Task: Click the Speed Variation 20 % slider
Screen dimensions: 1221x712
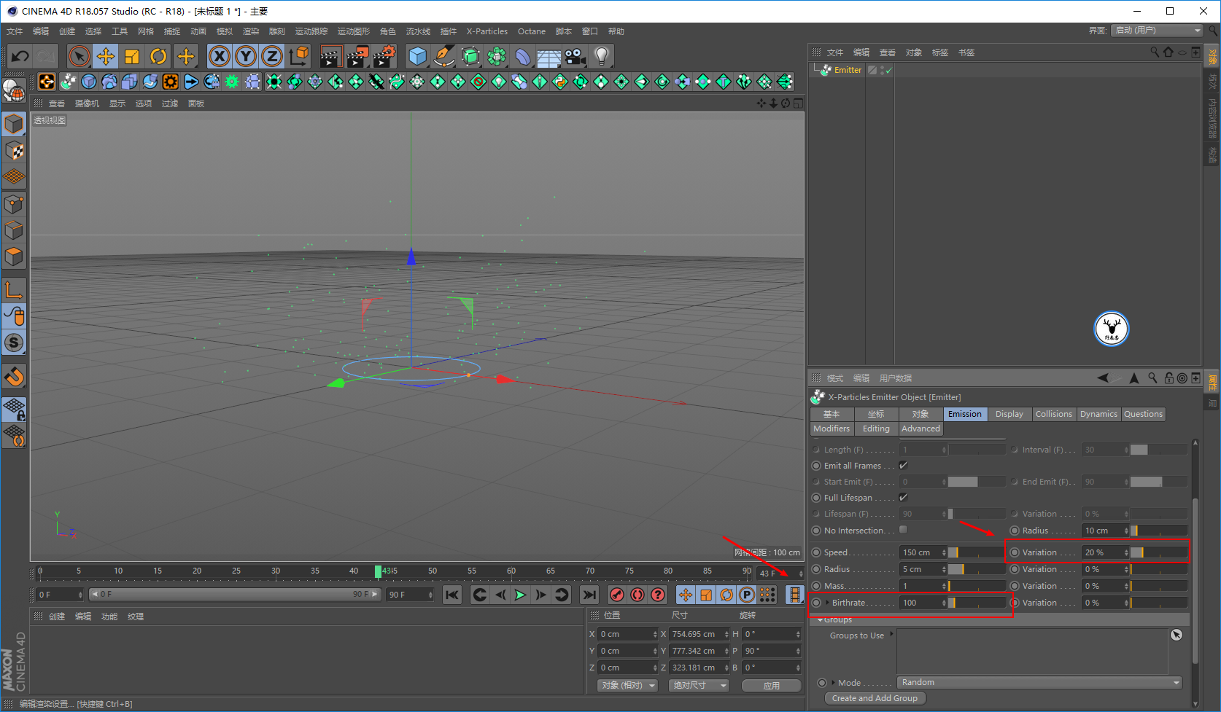Action: [x=1159, y=552]
